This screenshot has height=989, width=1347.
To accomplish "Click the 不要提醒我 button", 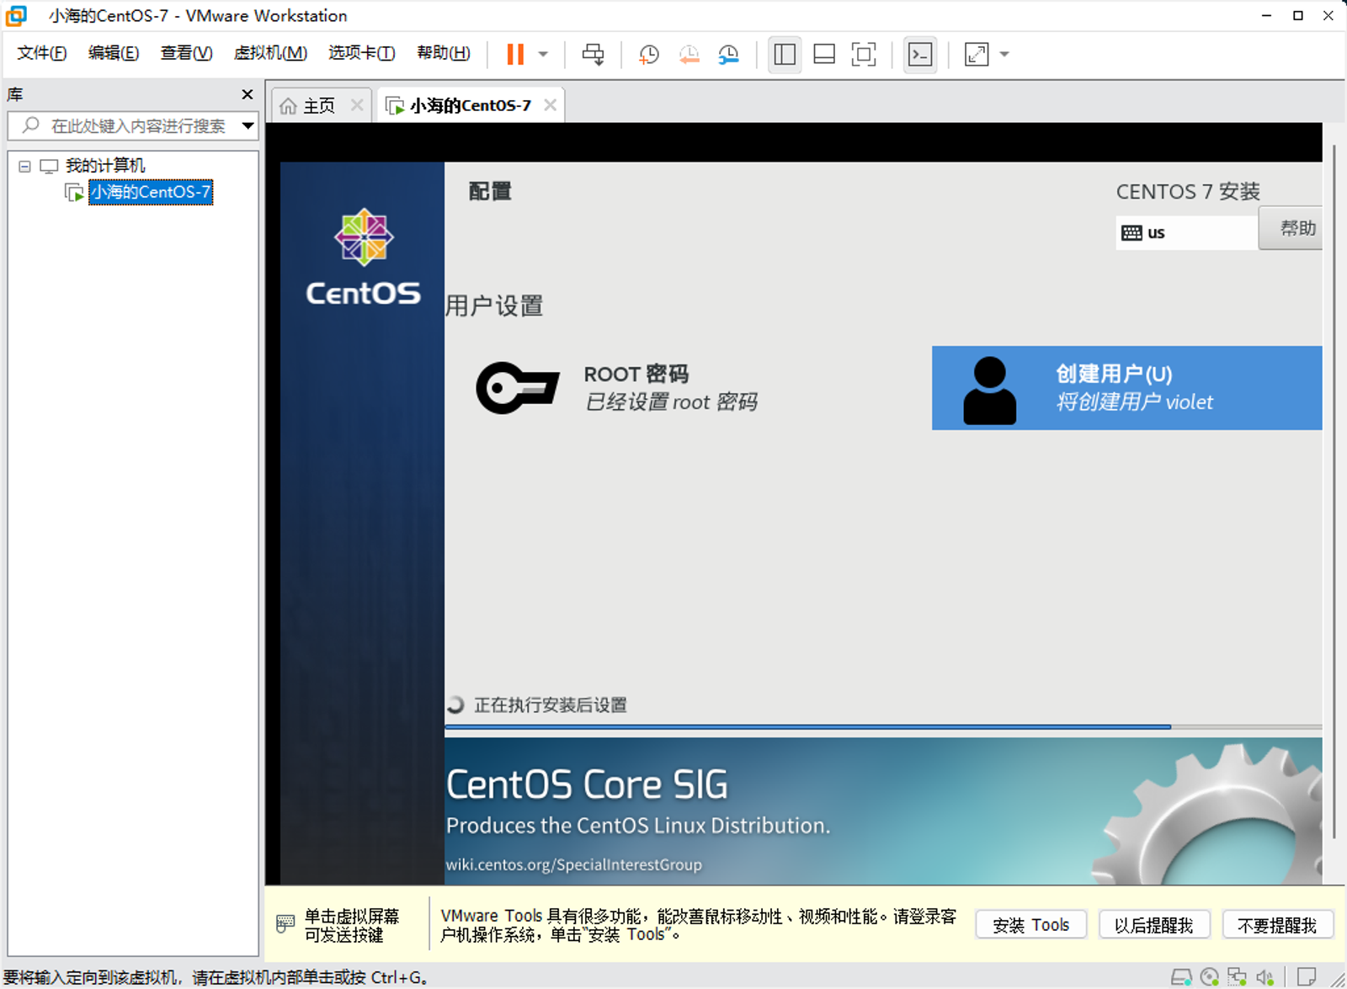I will [x=1277, y=925].
